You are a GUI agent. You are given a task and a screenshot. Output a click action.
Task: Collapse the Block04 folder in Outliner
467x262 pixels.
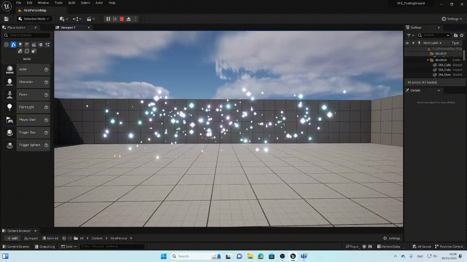[x=428, y=60]
